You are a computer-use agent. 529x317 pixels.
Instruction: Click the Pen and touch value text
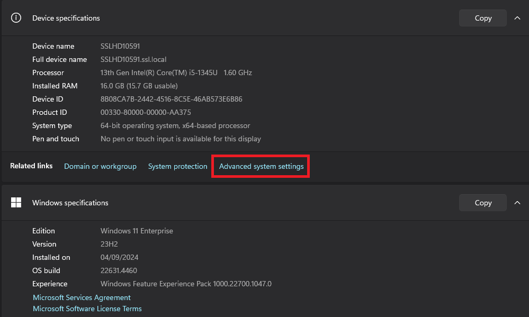(x=181, y=139)
